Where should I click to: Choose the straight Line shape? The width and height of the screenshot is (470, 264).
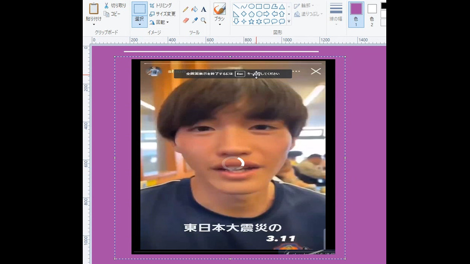[236, 6]
